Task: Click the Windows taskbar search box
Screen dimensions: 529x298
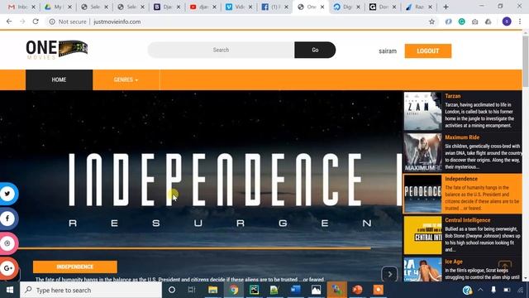Action: [x=91, y=290]
